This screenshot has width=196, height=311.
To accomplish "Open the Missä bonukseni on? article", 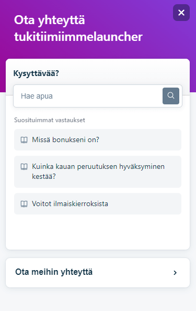I will 98,140.
